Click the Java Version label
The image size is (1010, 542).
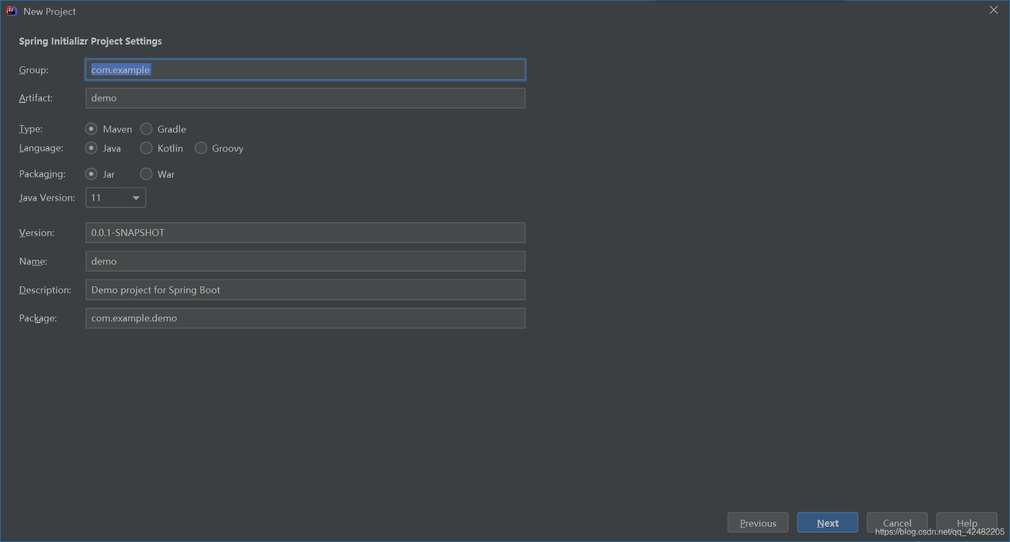[47, 198]
